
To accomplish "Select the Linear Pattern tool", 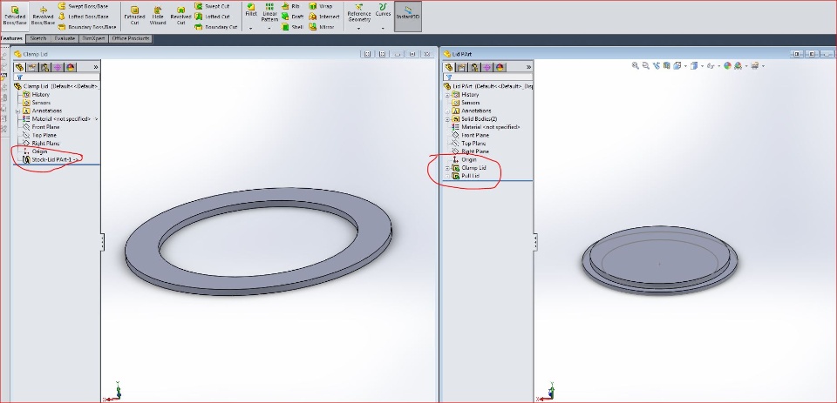I will (x=269, y=12).
